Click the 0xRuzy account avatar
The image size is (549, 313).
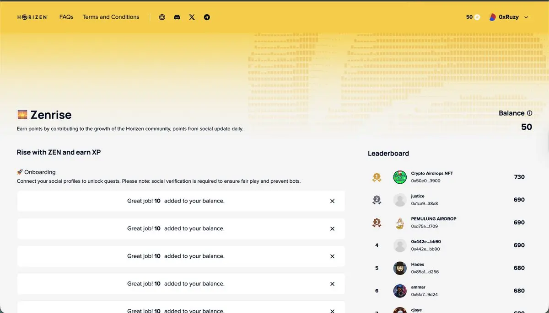point(492,17)
